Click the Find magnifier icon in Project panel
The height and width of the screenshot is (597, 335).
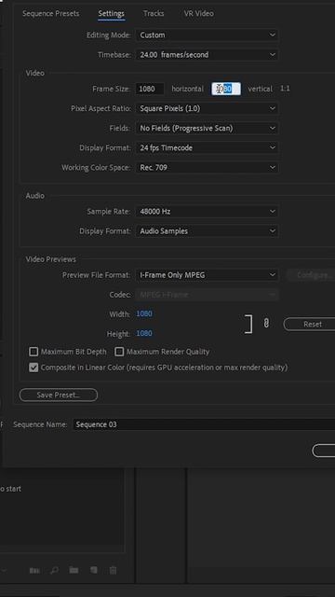54,570
